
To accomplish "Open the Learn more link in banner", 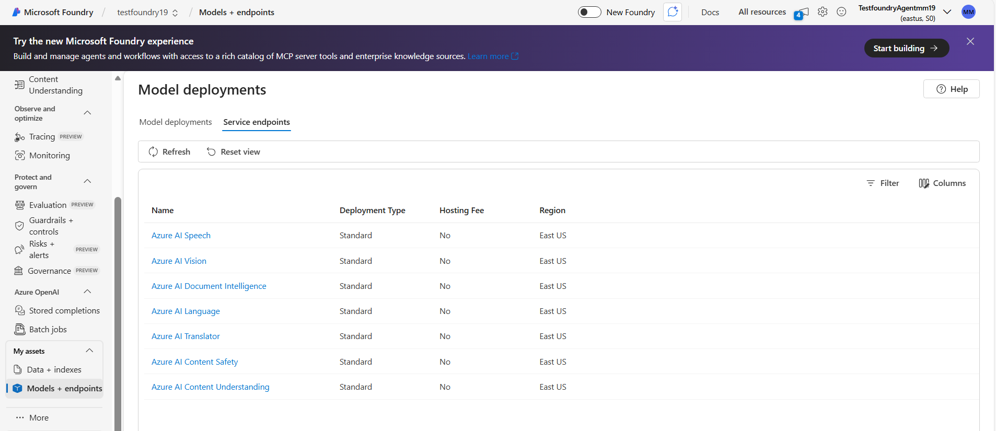I will click(x=493, y=56).
